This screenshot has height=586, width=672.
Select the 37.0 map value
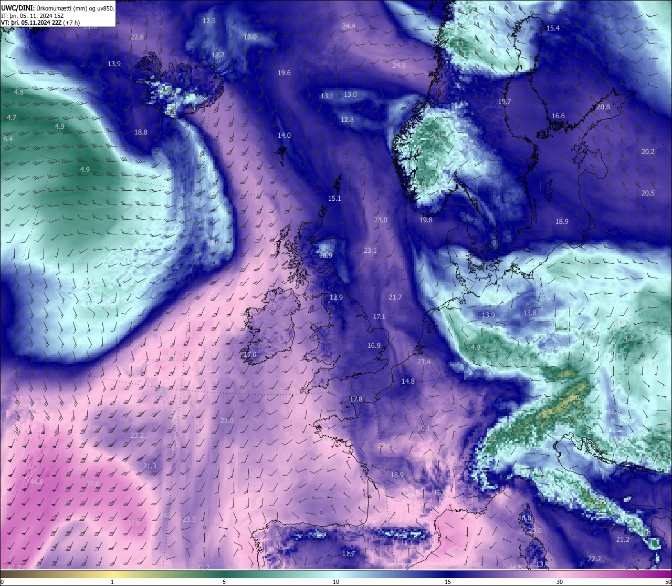pos(133,523)
